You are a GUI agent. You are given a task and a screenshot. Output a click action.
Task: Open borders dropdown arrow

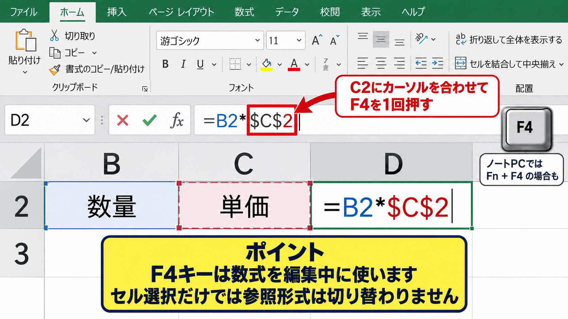point(249,64)
